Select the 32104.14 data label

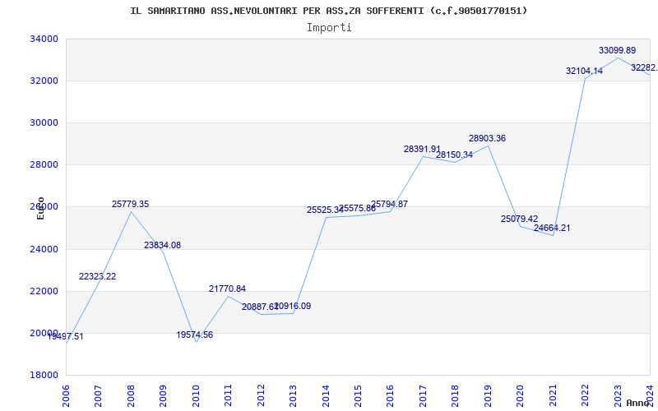pos(584,72)
